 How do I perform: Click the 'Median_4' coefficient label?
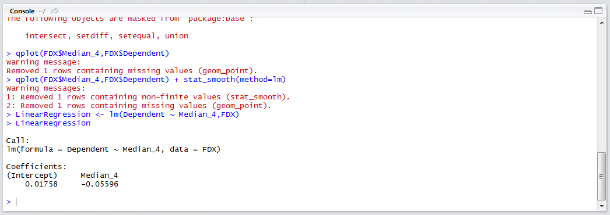pos(99,175)
